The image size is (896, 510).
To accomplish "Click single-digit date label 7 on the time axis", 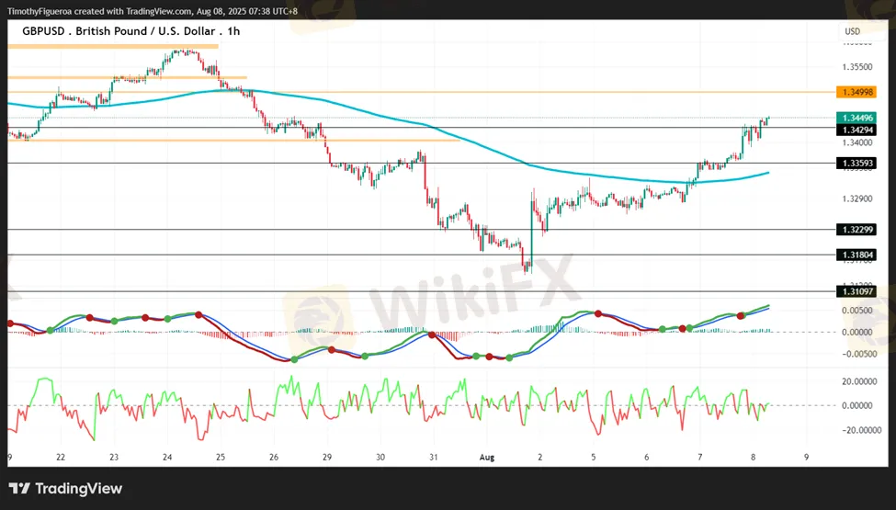I will pos(700,458).
